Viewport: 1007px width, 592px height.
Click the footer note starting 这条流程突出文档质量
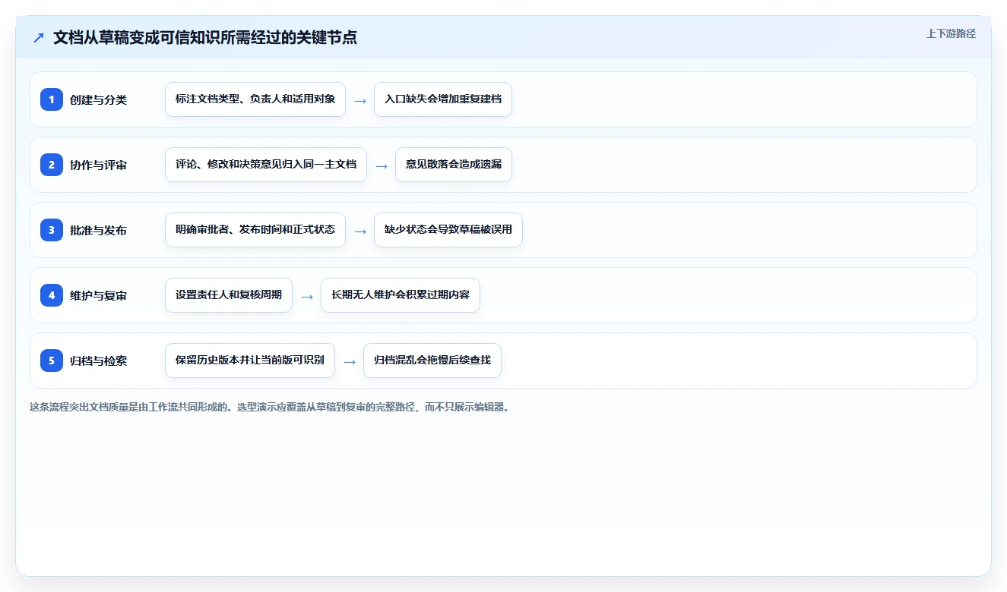pos(269,407)
